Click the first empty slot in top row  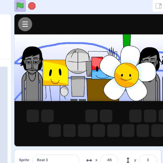click(33, 116)
